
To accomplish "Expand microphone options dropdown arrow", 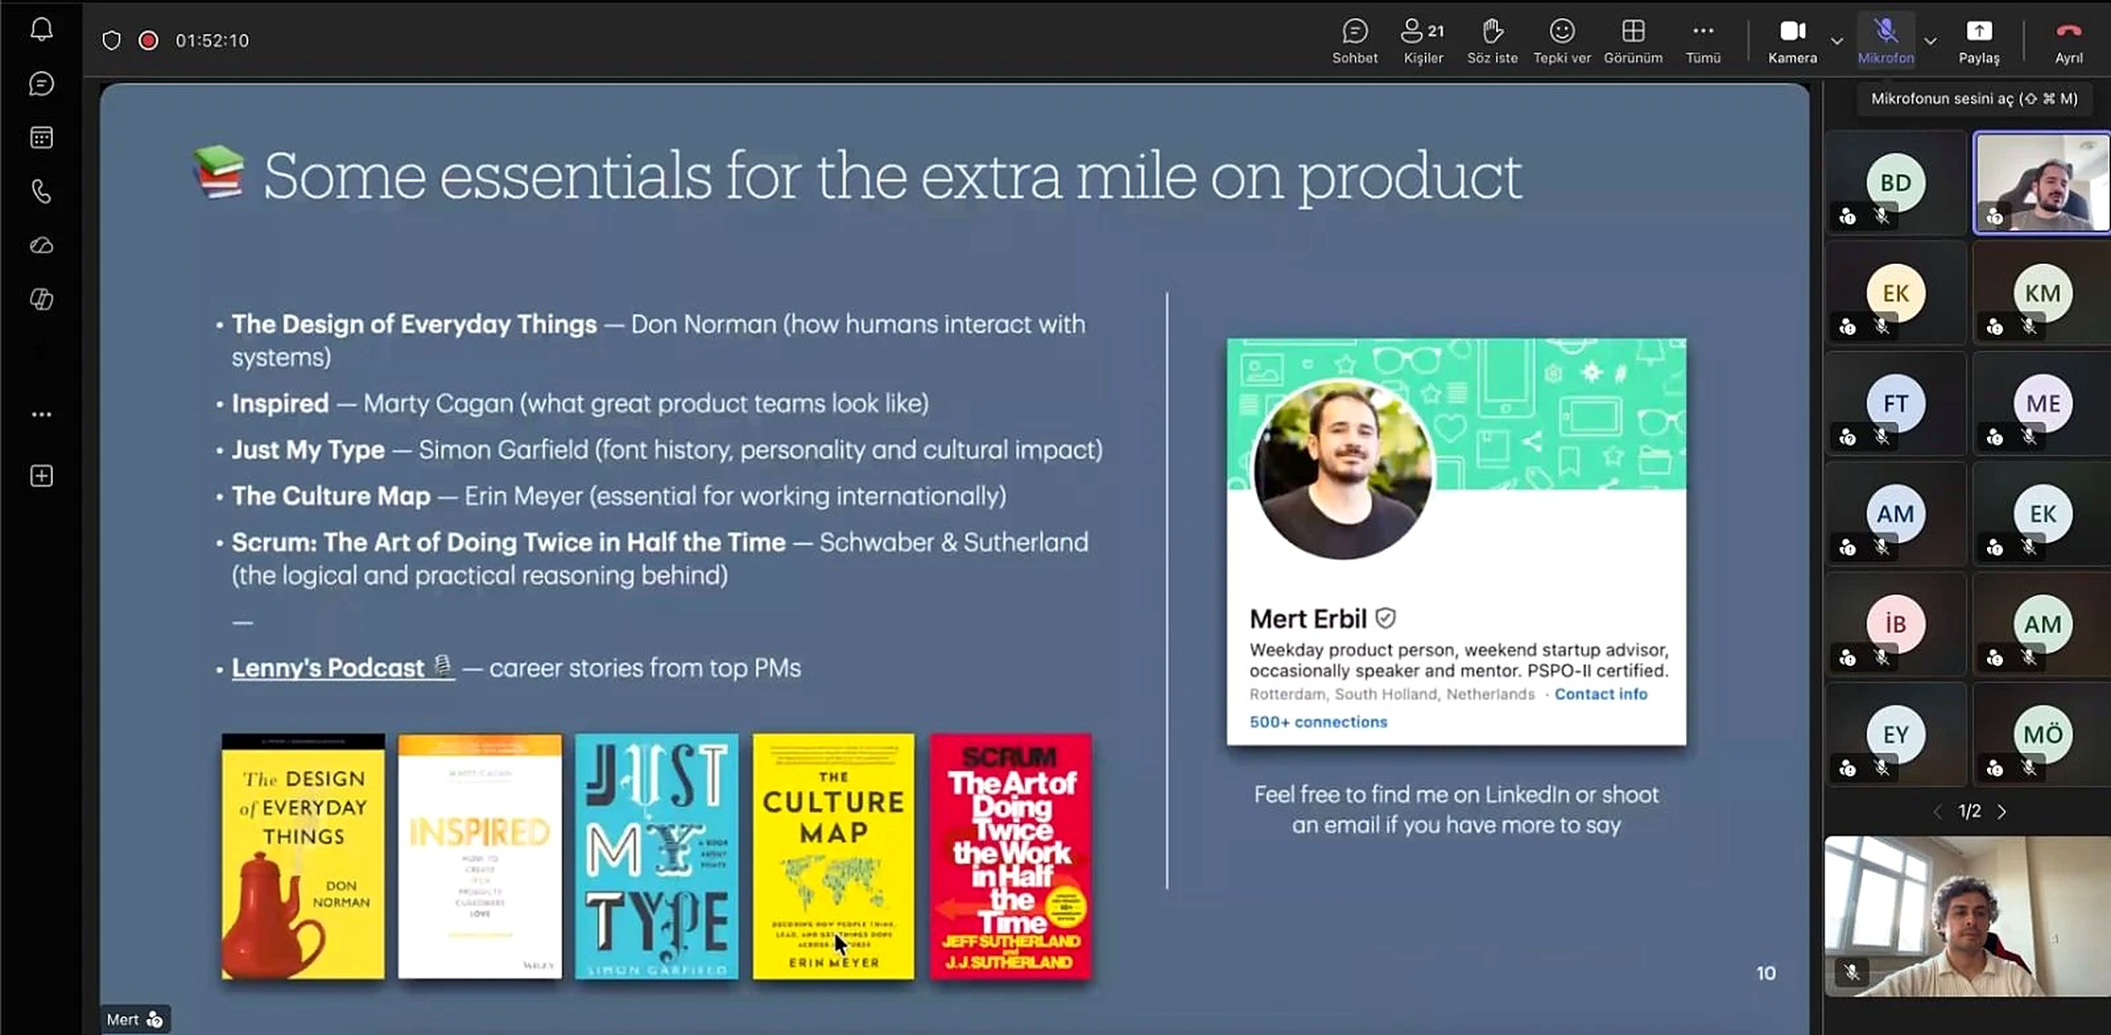I will (x=1930, y=41).
